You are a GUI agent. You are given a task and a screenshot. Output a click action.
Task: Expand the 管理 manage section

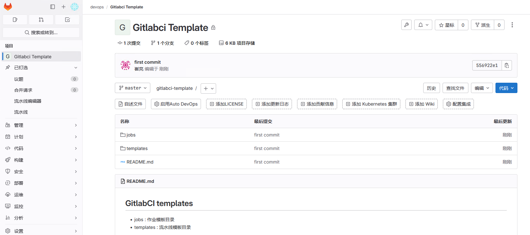[41, 125]
